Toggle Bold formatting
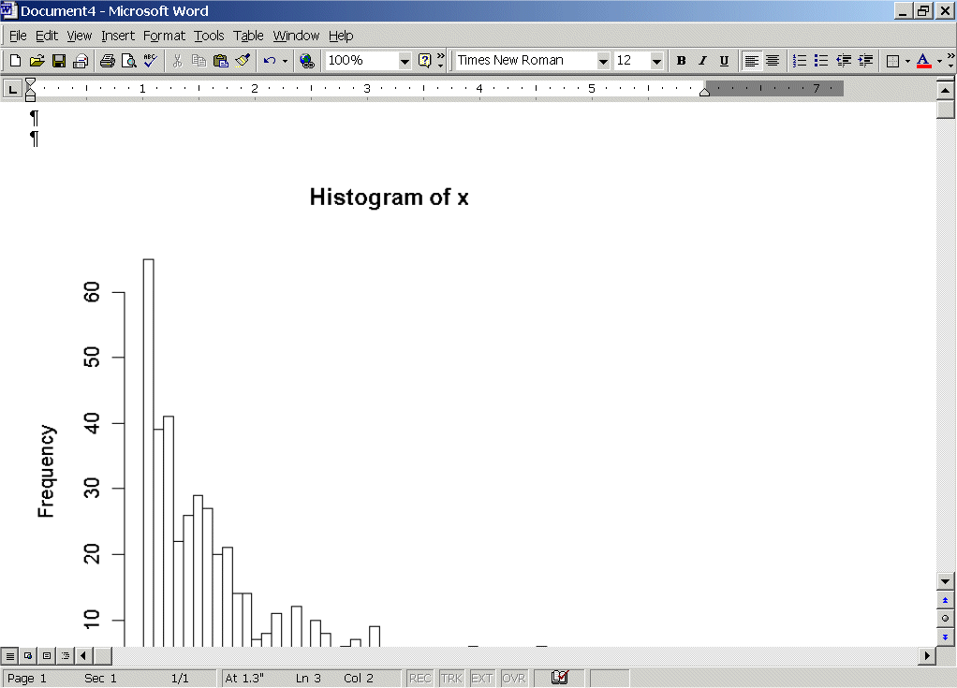The height and width of the screenshot is (688, 957). pos(681,61)
